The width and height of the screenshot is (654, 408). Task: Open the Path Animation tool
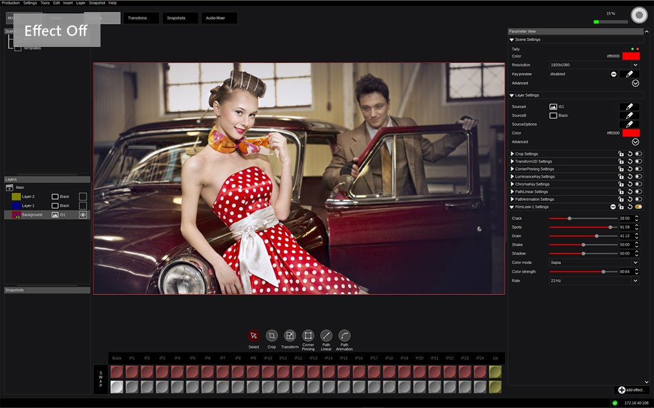[344, 336]
